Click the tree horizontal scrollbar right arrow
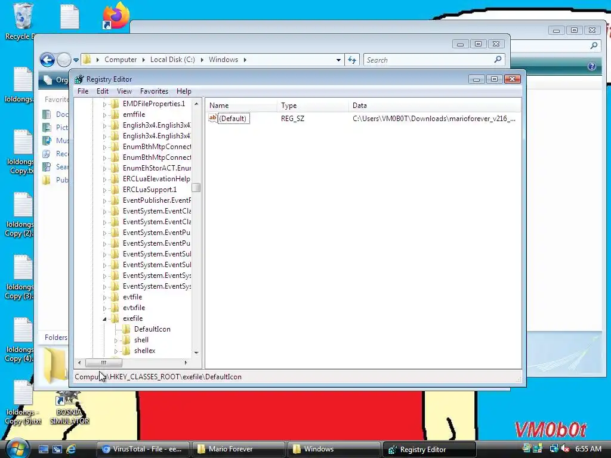The image size is (611, 458). coord(186,363)
